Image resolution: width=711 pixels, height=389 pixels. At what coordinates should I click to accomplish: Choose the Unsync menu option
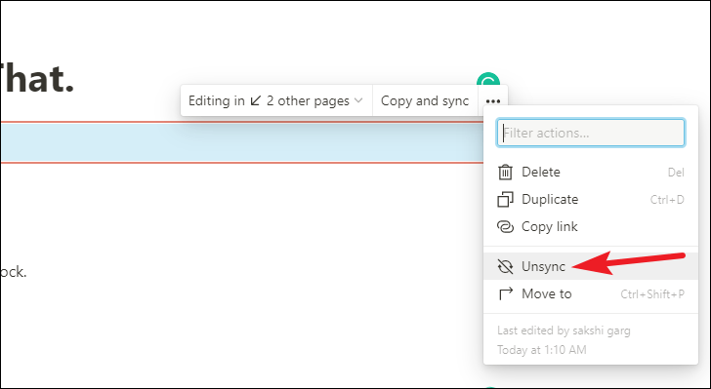[x=591, y=267]
